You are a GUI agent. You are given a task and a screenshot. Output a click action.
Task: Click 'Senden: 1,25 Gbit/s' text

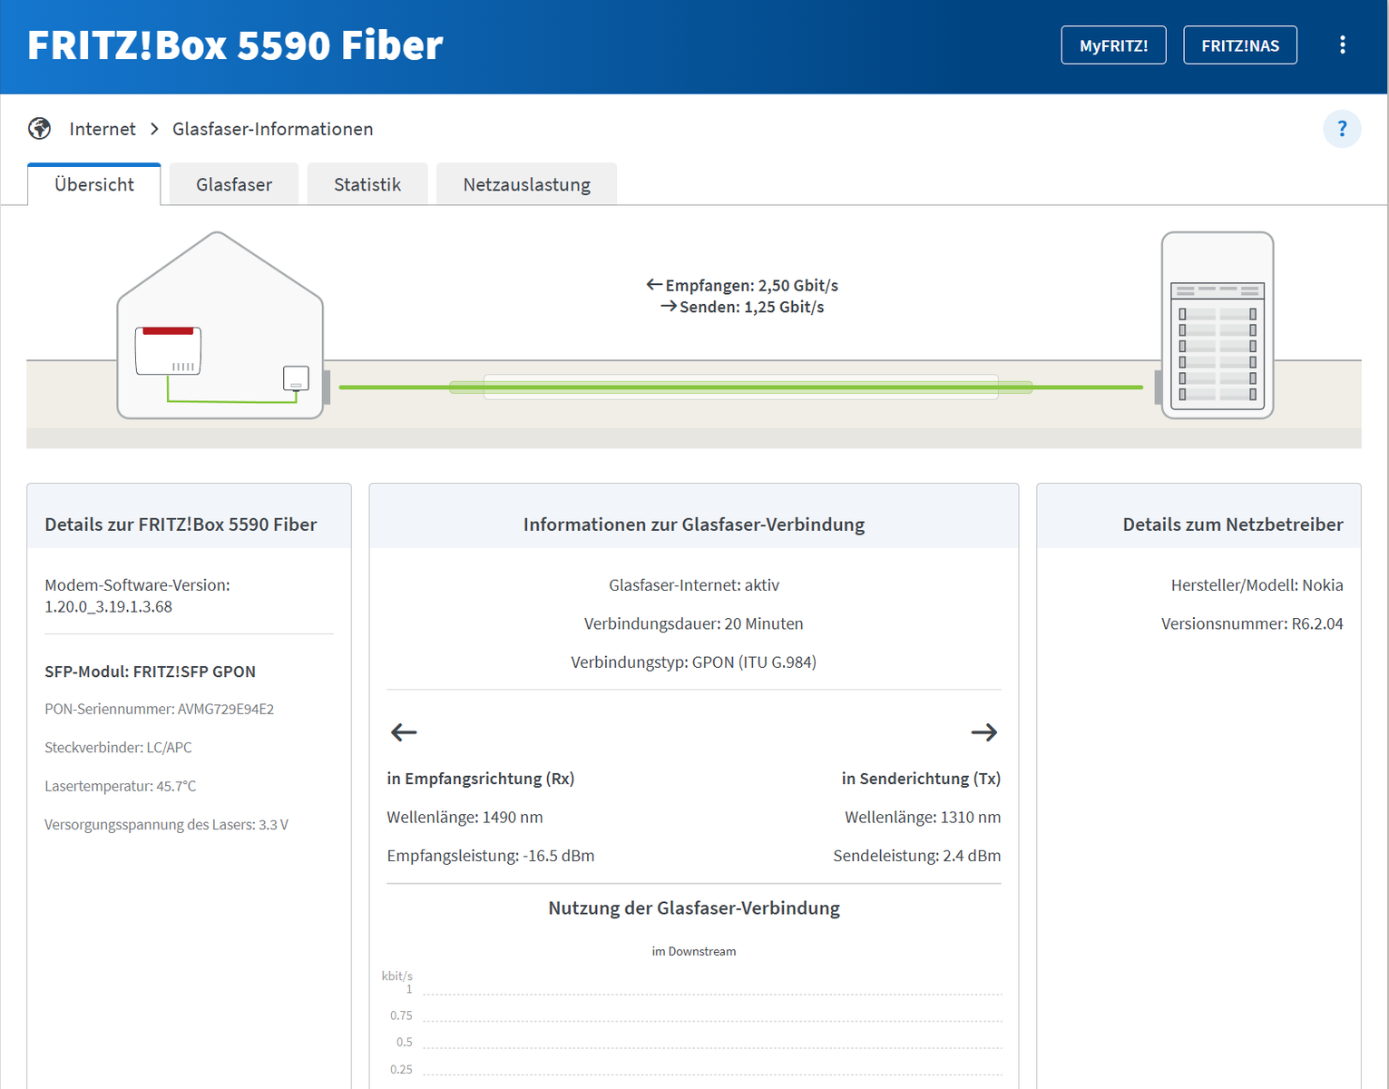[x=752, y=308]
